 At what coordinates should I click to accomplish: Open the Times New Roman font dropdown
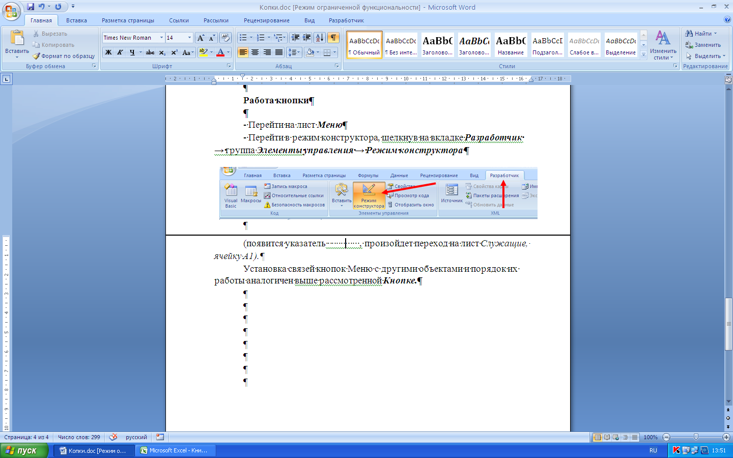click(162, 38)
